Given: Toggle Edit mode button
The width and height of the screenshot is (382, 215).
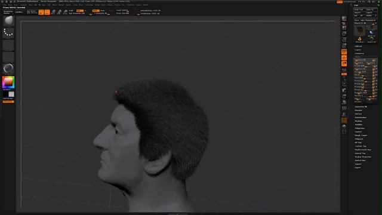Looking at the screenshot, I should [41, 12].
